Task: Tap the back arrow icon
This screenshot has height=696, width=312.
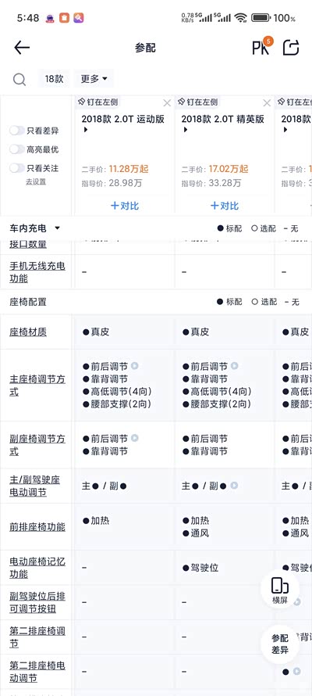Action: click(x=22, y=48)
